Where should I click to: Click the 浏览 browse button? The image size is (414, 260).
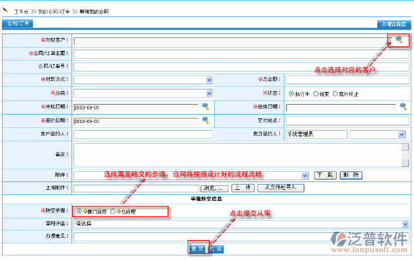click(x=213, y=188)
